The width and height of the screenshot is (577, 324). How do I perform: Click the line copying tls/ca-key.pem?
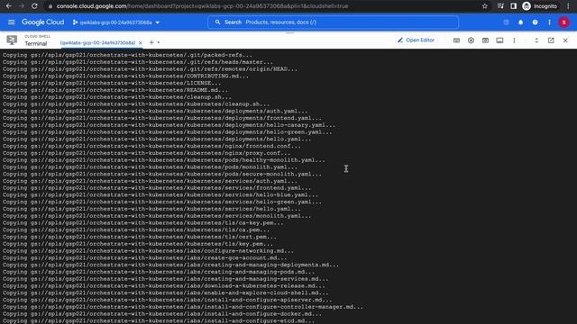pyautogui.click(x=143, y=222)
